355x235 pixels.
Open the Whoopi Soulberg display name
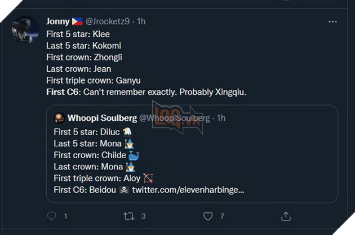click(102, 118)
